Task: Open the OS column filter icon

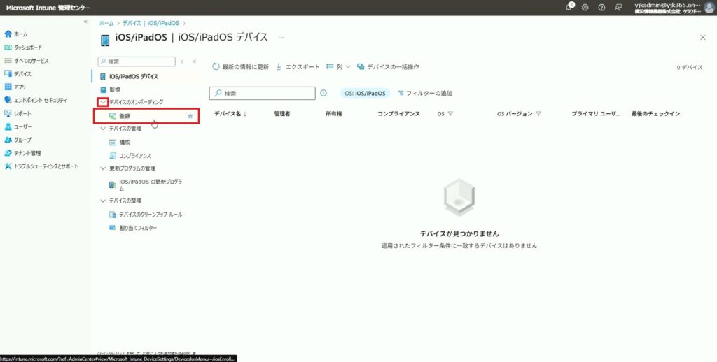Action: click(450, 114)
